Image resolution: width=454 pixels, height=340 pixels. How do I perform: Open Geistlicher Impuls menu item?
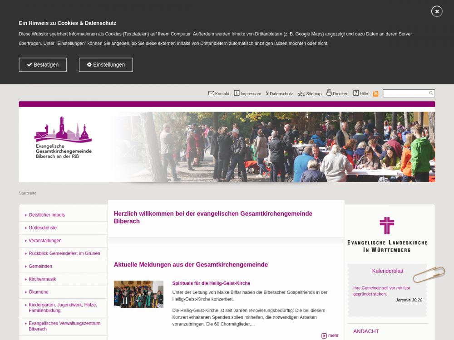click(47, 215)
